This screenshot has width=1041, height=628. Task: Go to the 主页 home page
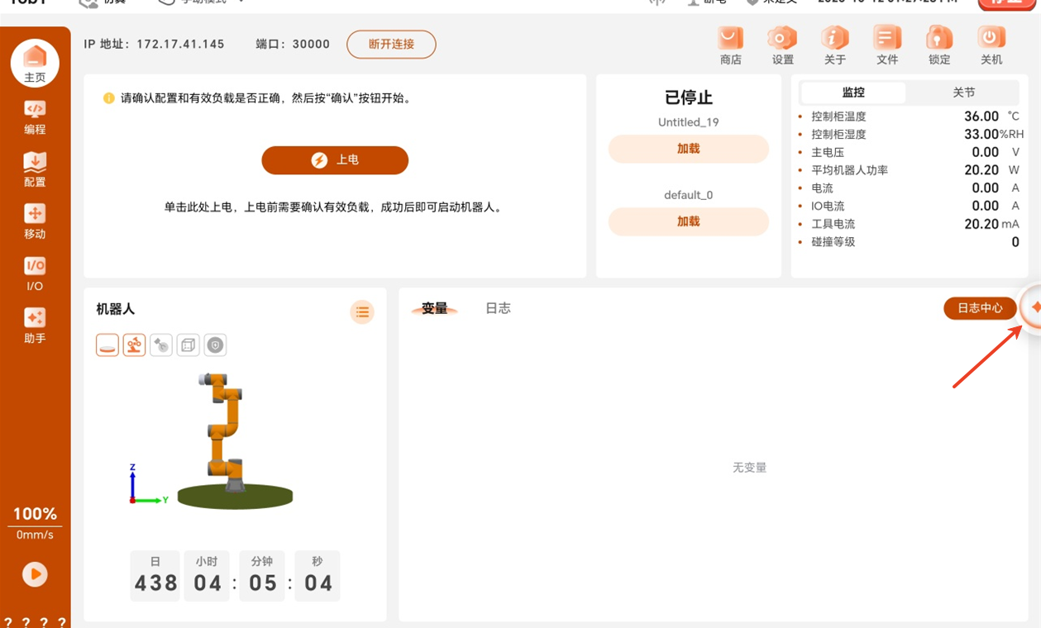(x=35, y=63)
